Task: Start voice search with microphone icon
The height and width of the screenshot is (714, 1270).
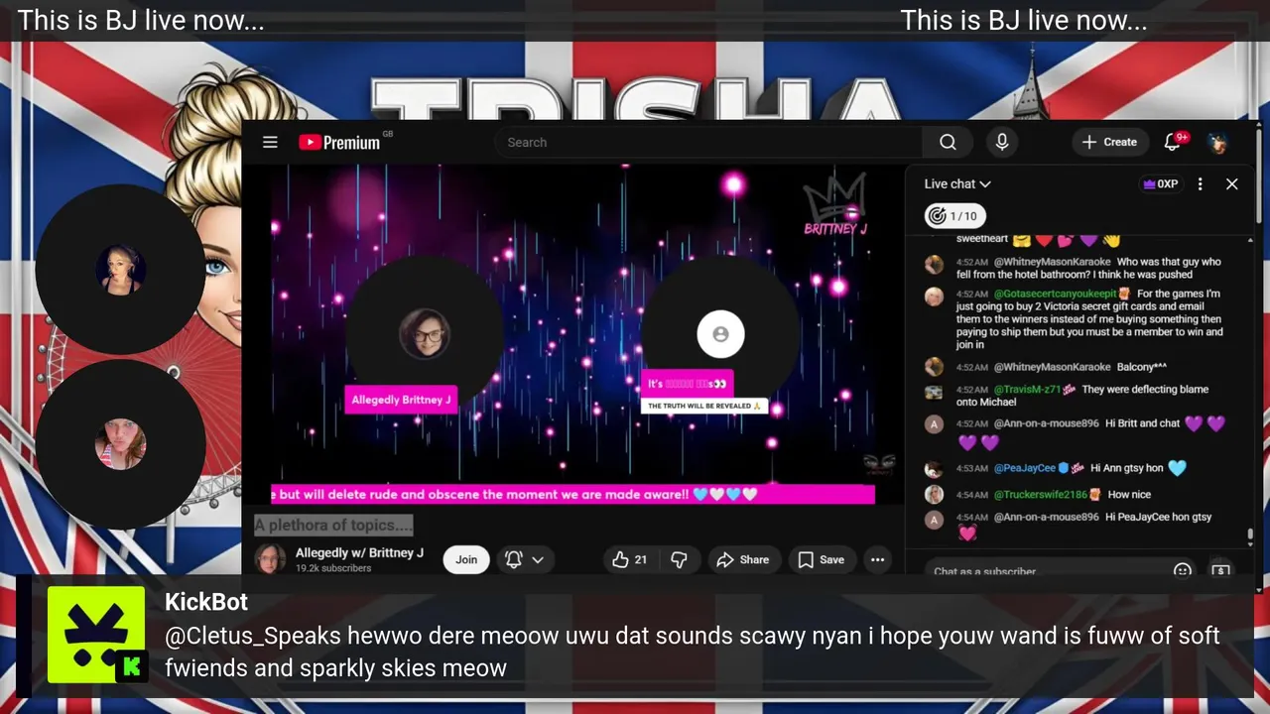Action: click(1002, 142)
